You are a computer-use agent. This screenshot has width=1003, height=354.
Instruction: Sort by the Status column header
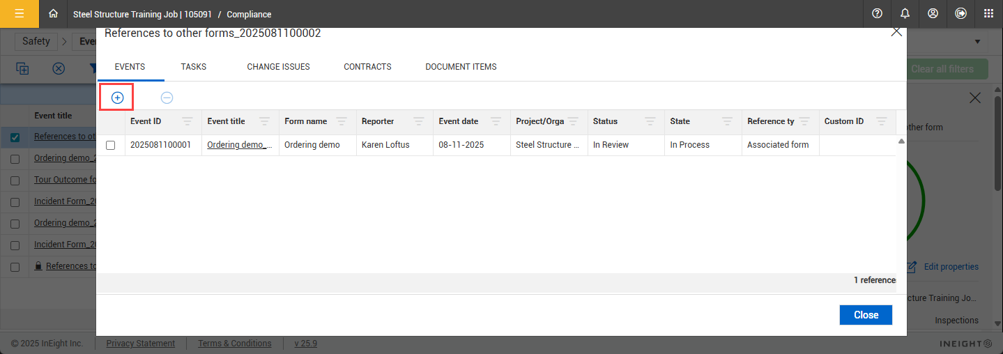pyautogui.click(x=605, y=121)
